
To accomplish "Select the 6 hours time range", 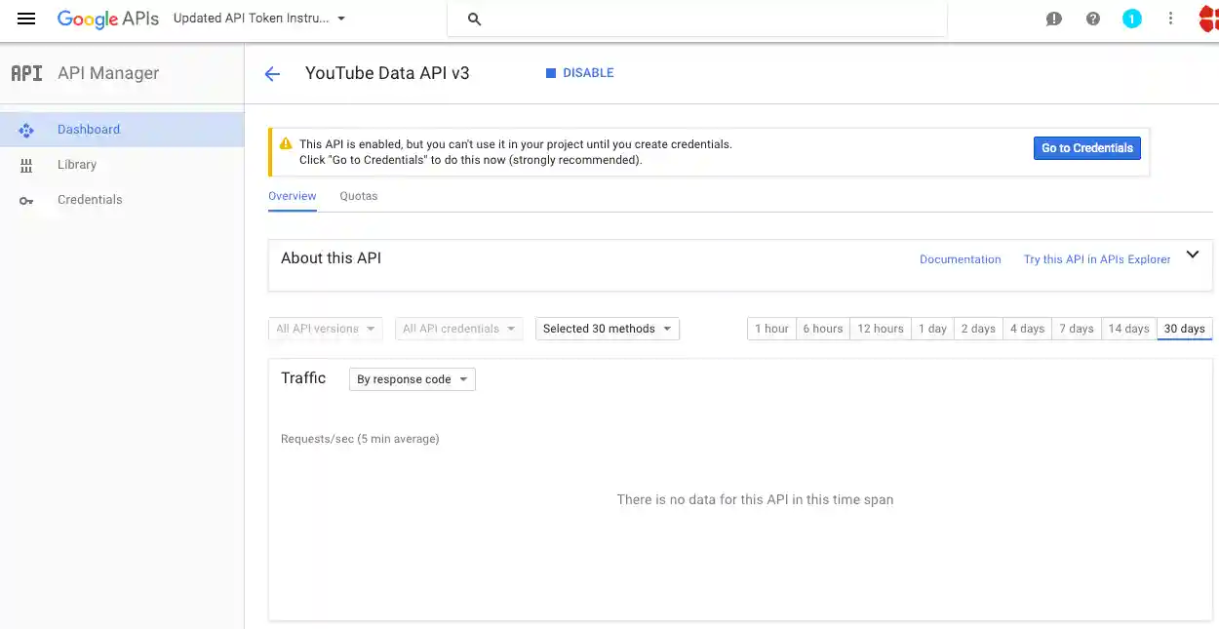I will pyautogui.click(x=823, y=329).
